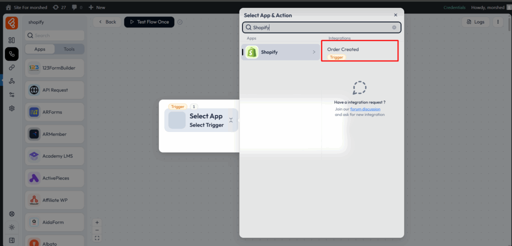The height and width of the screenshot is (246, 512).
Task: Click the Shopify app in results list
Action: (x=281, y=52)
